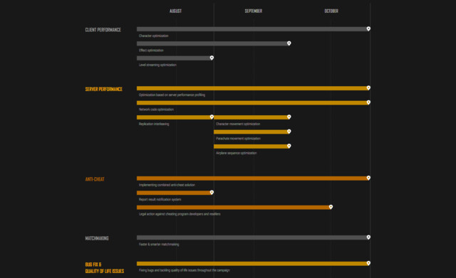This screenshot has height=278, width=456.
Task: Select the orange Report result notification bar
Action: click(174, 193)
